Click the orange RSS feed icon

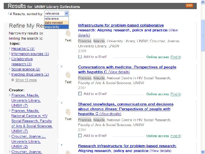189,5
